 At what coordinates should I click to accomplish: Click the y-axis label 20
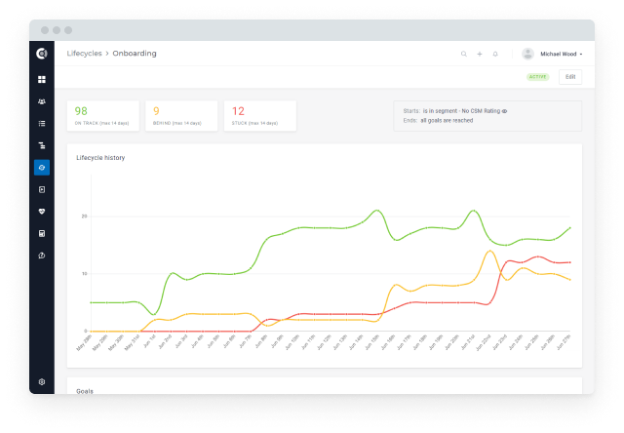(x=85, y=216)
